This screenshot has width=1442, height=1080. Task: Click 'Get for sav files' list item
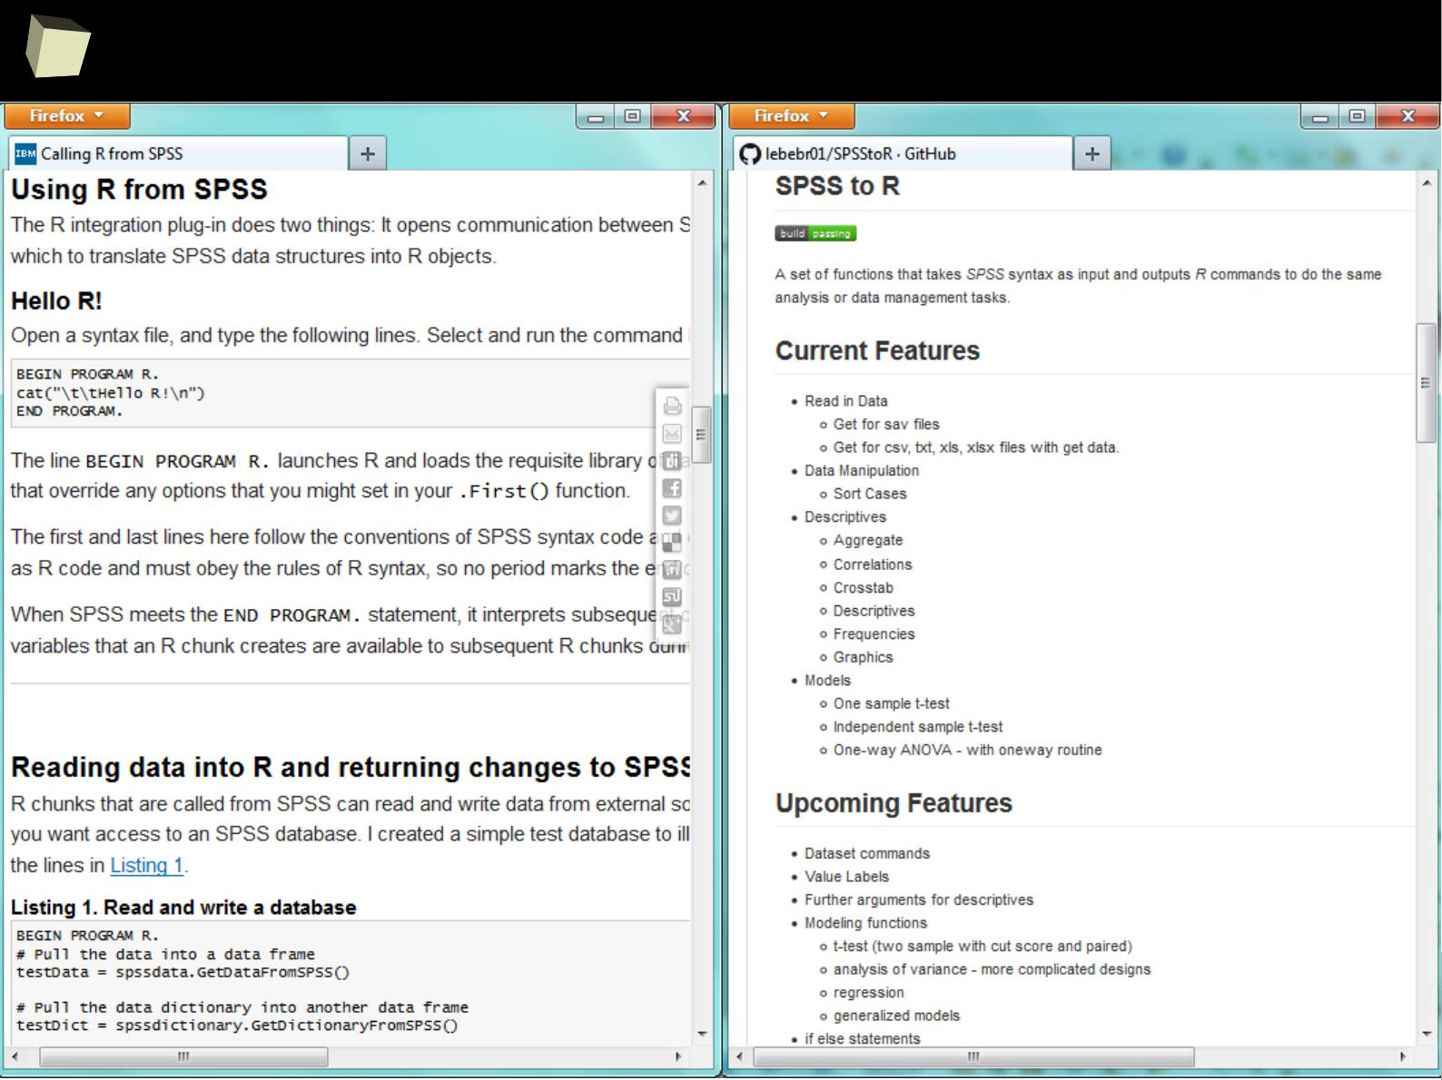pyautogui.click(x=886, y=424)
